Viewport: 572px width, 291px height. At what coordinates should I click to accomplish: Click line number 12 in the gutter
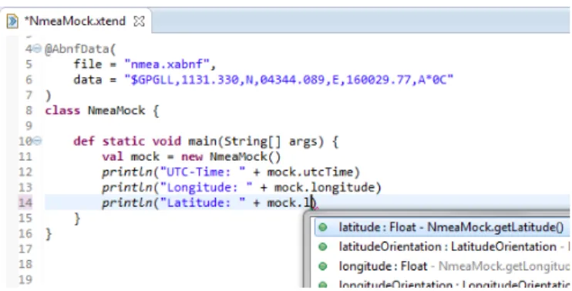[25, 172]
